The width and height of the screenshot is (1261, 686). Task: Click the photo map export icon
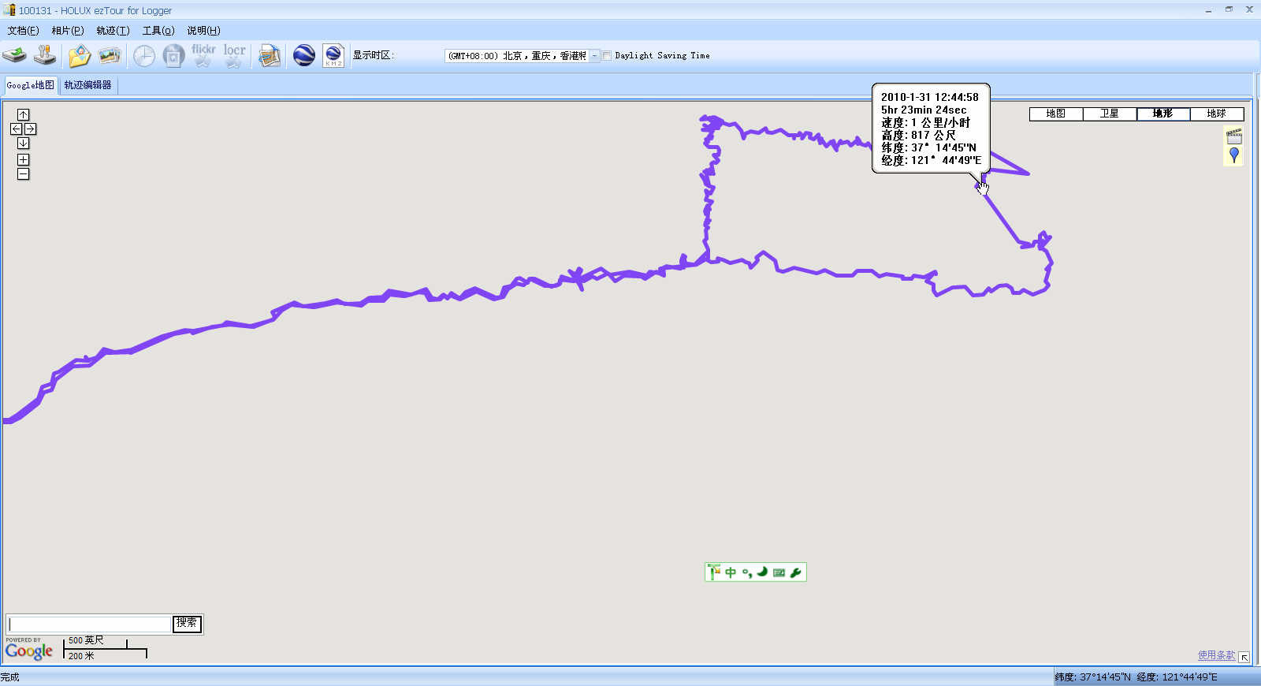270,55
